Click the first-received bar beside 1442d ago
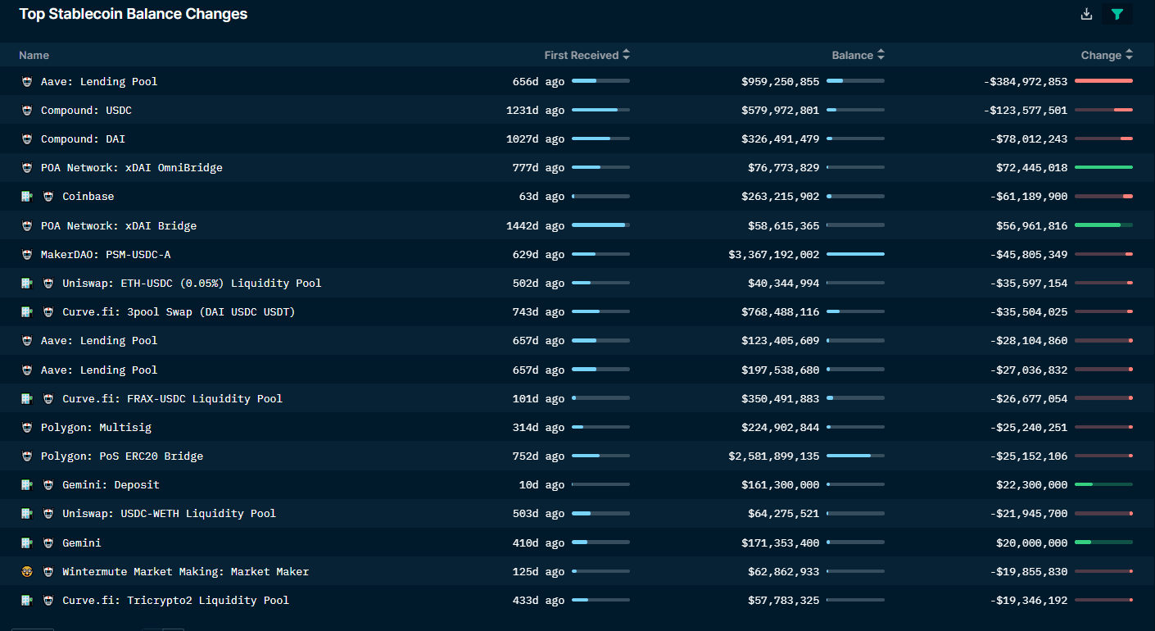 click(600, 225)
